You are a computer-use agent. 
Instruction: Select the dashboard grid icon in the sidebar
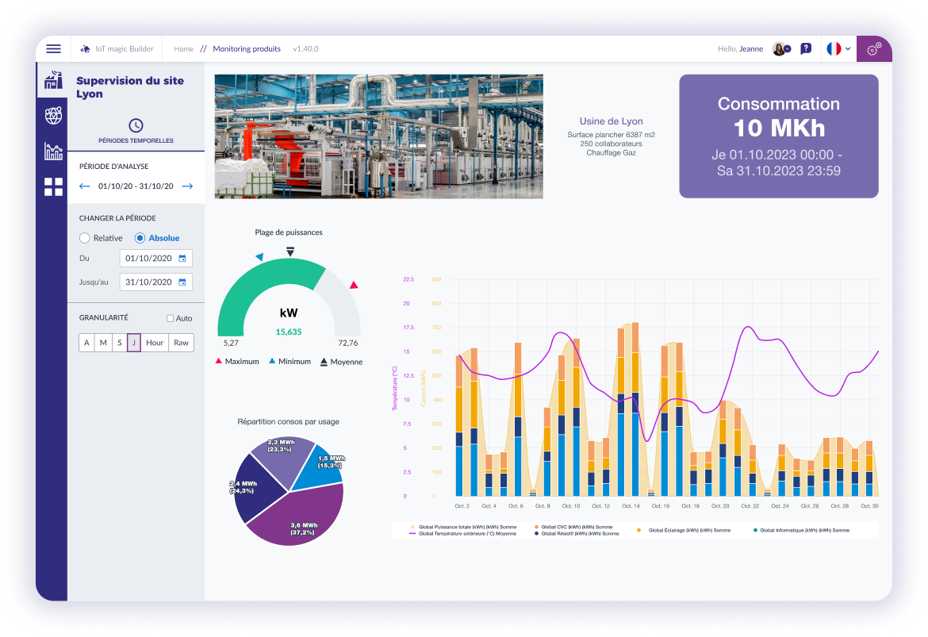52,185
